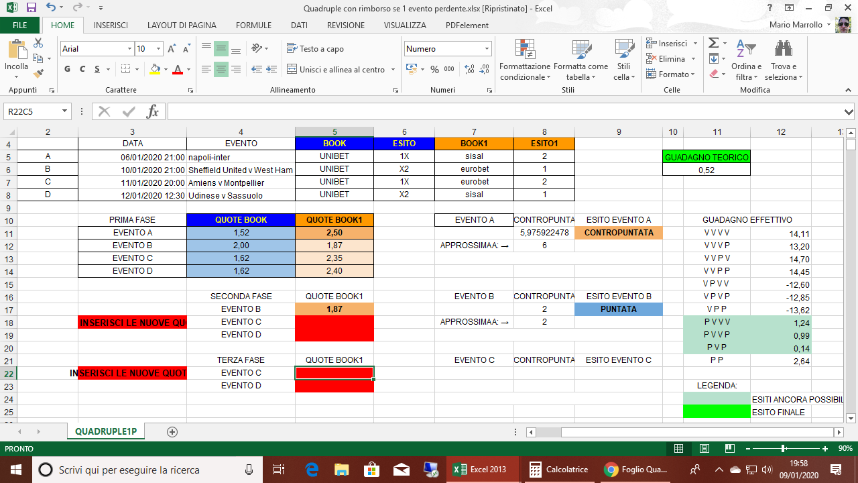Open Chrome Foglio Qua... taskbar item
The image size is (858, 483).
(636, 470)
